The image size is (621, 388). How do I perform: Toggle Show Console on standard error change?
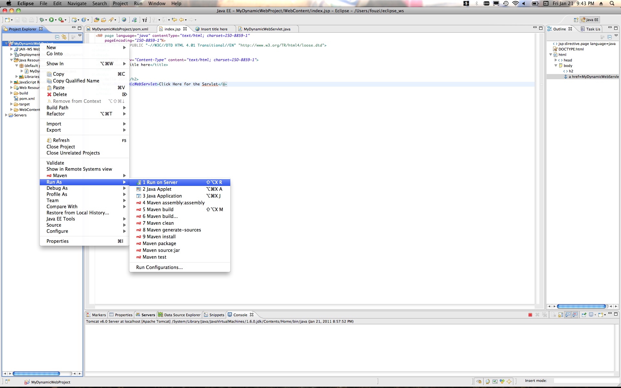(x=575, y=315)
